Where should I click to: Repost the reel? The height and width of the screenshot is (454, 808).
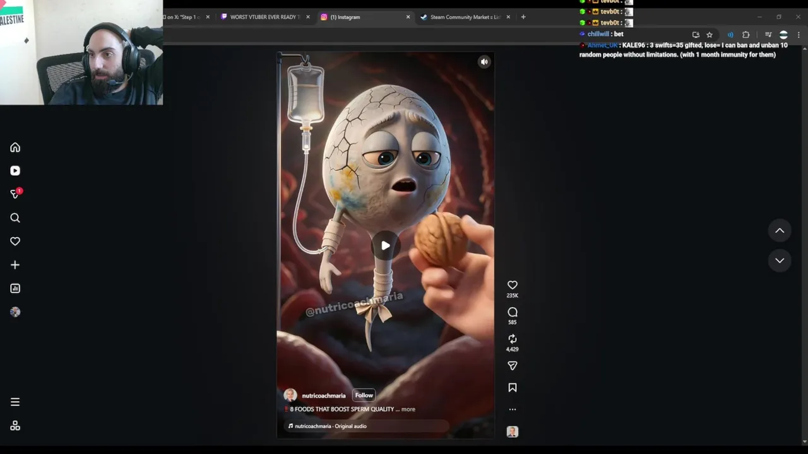pyautogui.click(x=513, y=339)
